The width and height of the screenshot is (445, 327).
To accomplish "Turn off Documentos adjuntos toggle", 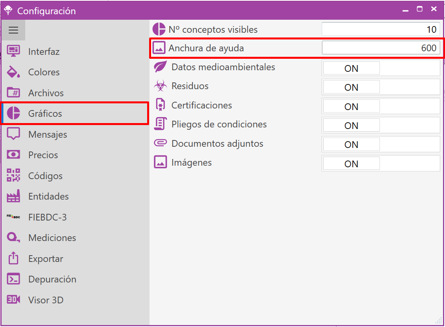I will [351, 144].
